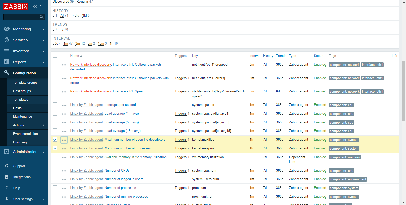Screen dimensions: 406x205
Task: Filter interval by 30s subfilter
Action: 55,43
